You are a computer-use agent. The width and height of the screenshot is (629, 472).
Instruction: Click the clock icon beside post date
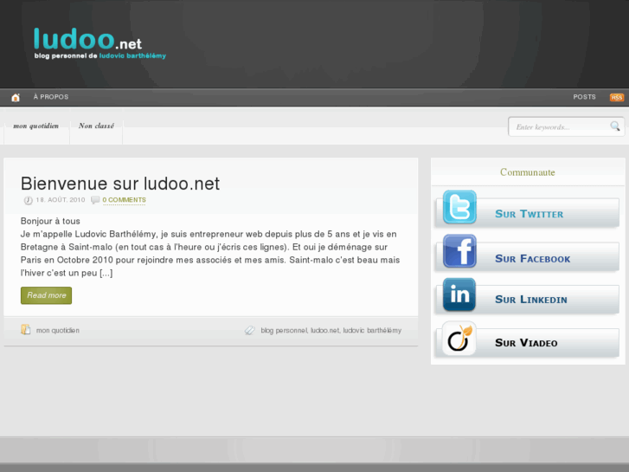coord(28,200)
